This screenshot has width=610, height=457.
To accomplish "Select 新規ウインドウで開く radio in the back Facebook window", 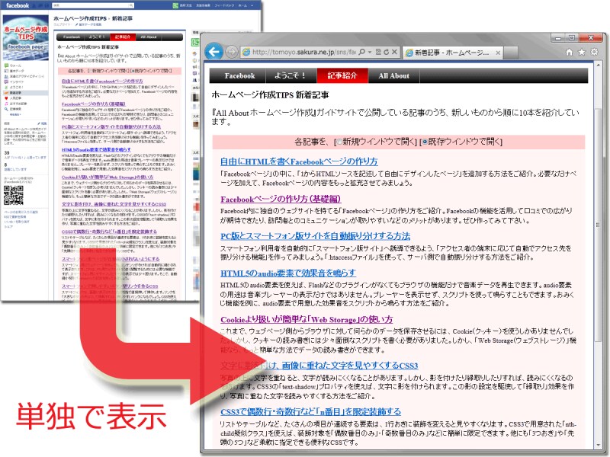I will 89,71.
